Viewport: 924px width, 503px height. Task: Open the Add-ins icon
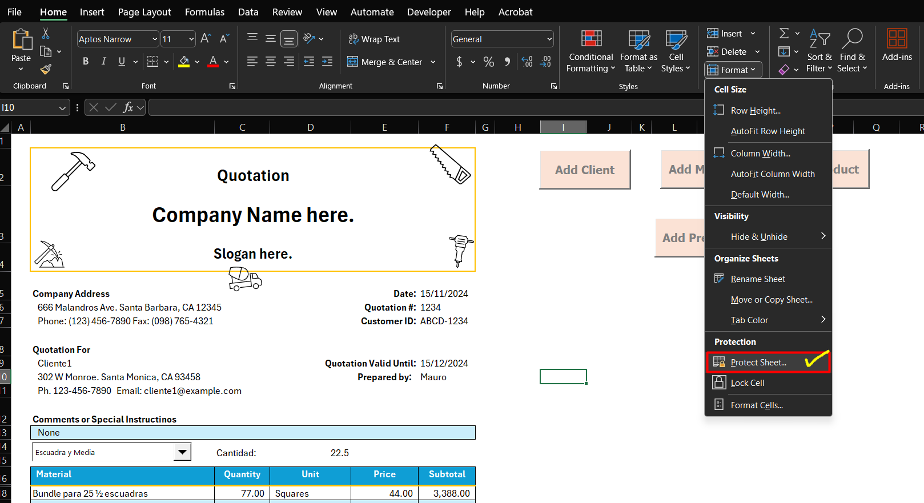click(897, 39)
